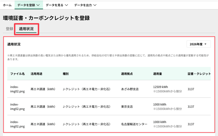Screen dimensions: 218x136
Task: Select the あざみ野支店 cell
Action: 130,89
